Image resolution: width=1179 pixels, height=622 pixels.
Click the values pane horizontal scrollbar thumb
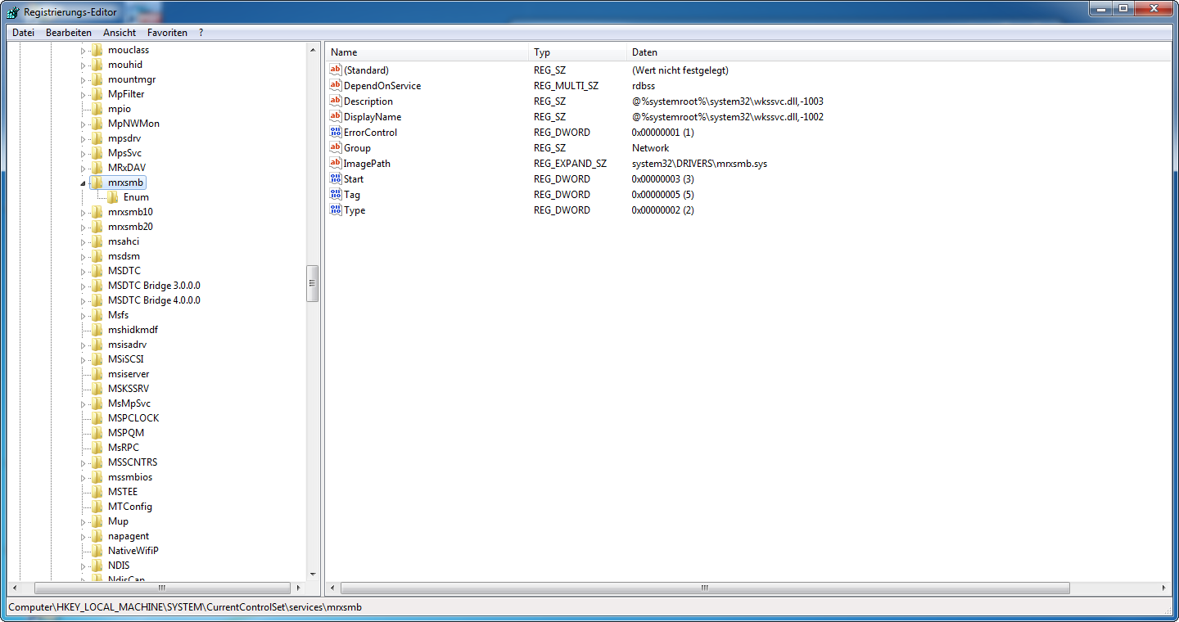click(705, 588)
